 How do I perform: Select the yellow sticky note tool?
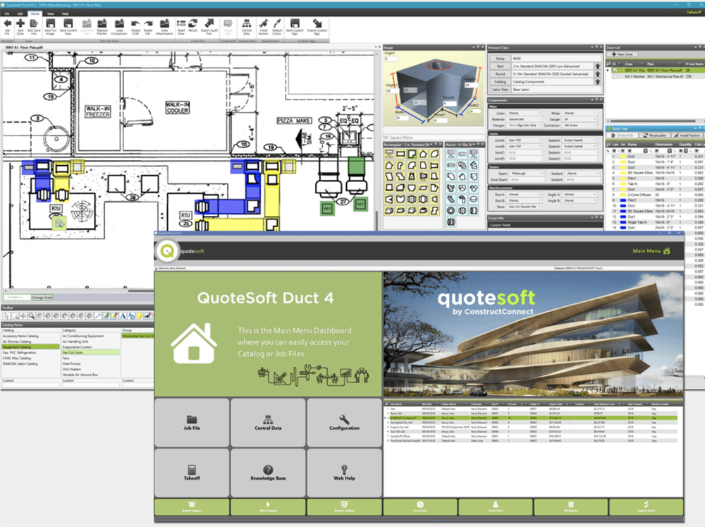140,316
